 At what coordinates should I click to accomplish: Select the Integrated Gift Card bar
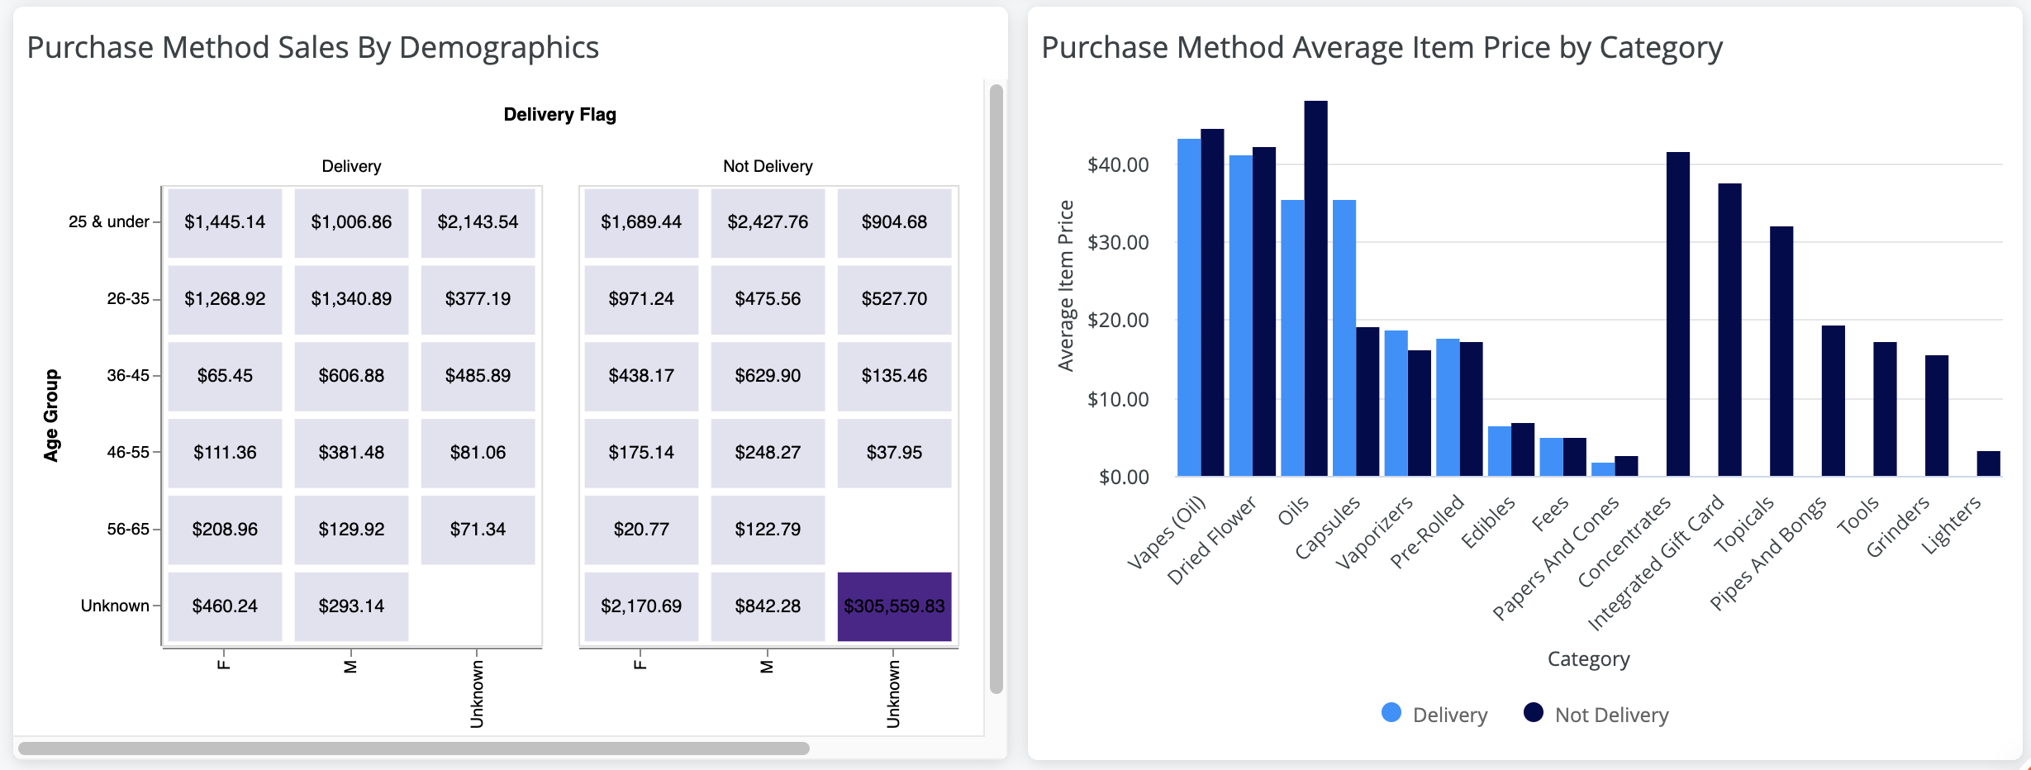click(1729, 330)
